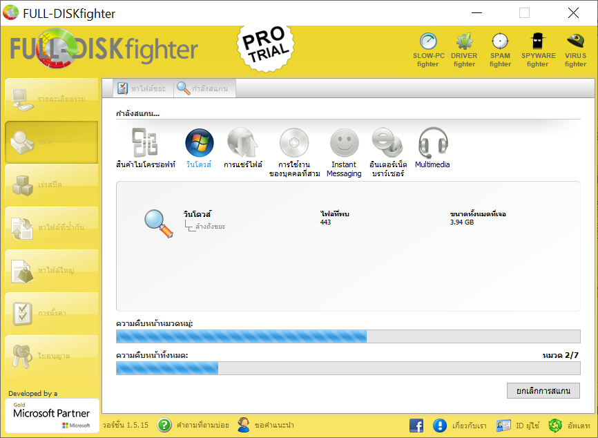Open the เร่งสปีด sidebar section
The height and width of the screenshot is (438, 598).
pos(52,184)
